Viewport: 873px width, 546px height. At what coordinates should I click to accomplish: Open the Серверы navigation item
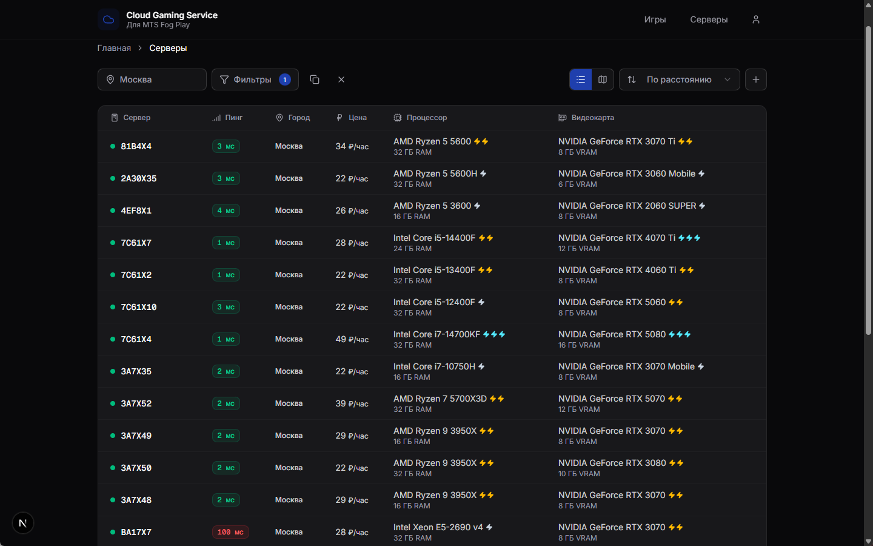709,19
